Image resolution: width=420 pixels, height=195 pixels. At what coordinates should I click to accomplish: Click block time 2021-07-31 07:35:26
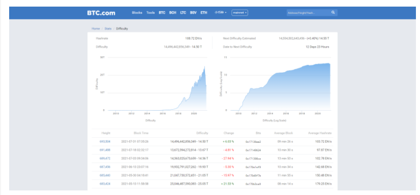pyautogui.click(x=135, y=142)
